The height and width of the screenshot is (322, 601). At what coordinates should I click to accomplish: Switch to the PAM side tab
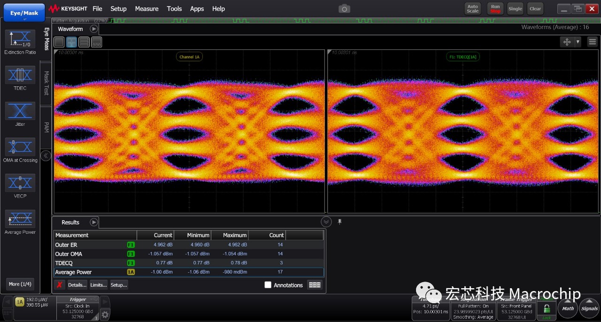(x=46, y=127)
